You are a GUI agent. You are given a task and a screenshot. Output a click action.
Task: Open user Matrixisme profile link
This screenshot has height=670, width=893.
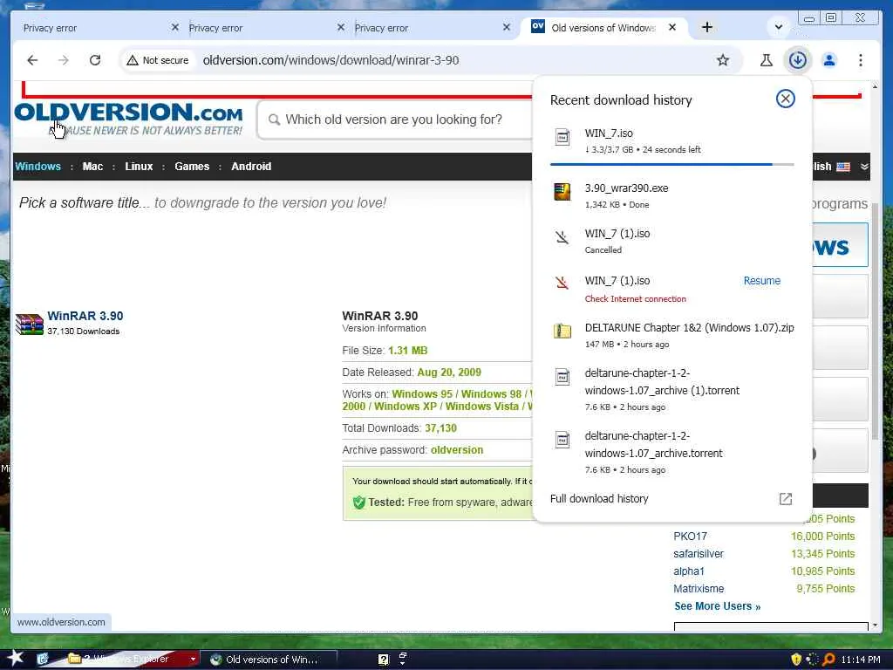pyautogui.click(x=699, y=589)
